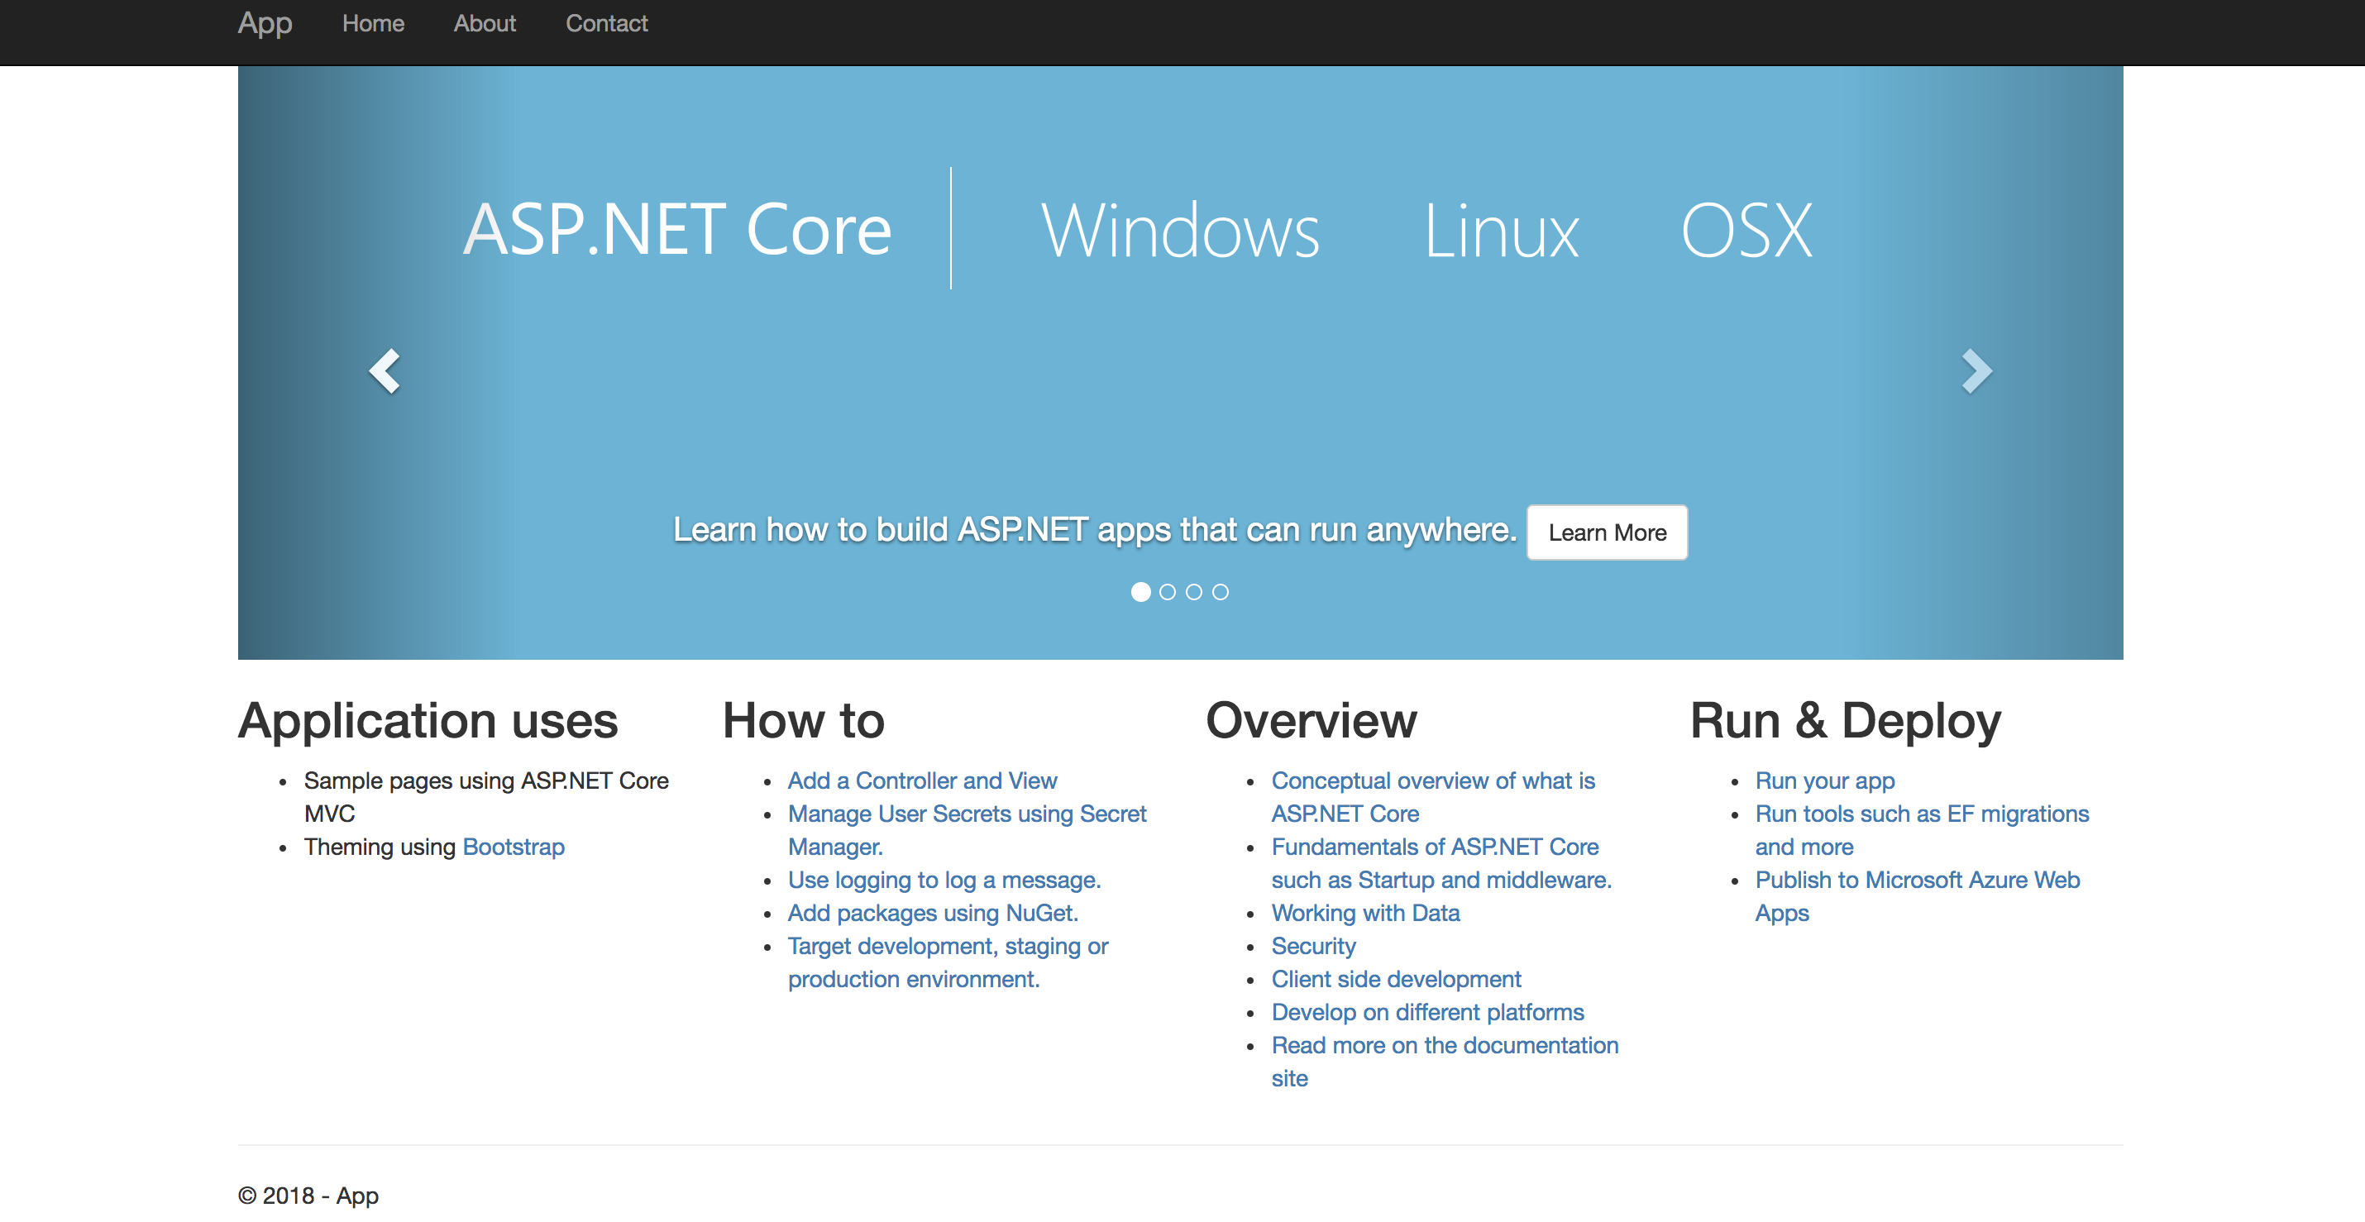Image resolution: width=2365 pixels, height=1222 pixels.
Task: Open Add packages using NuGet link
Action: [x=933, y=913]
